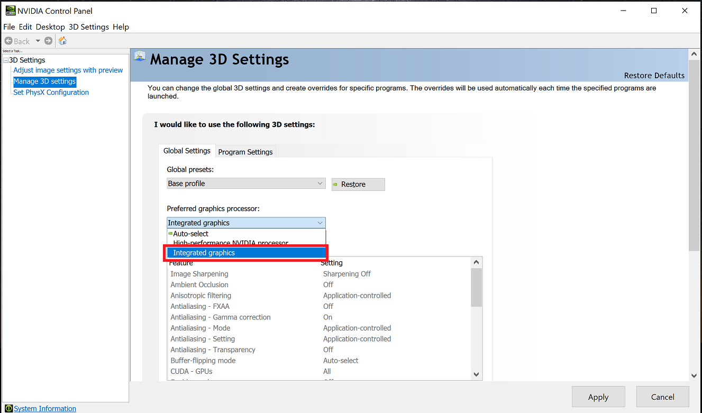Open the Back history dropdown arrow
Screen dimensions: 702x413
pyautogui.click(x=38, y=41)
